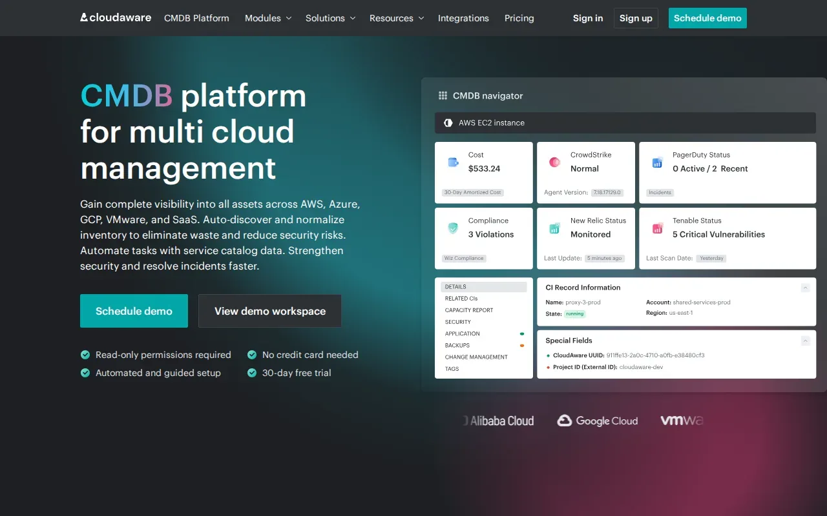Image resolution: width=827 pixels, height=516 pixels.
Task: Click the Tenable Status card icon
Action: 657,228
